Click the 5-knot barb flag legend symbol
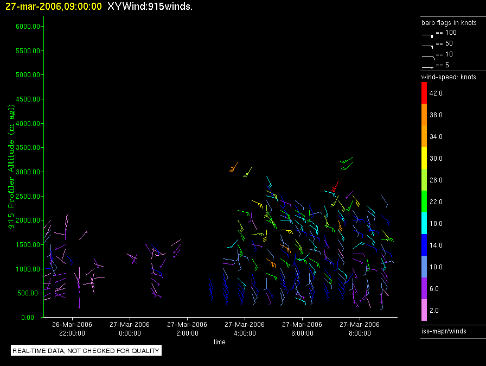The height and width of the screenshot is (366, 486). click(428, 68)
